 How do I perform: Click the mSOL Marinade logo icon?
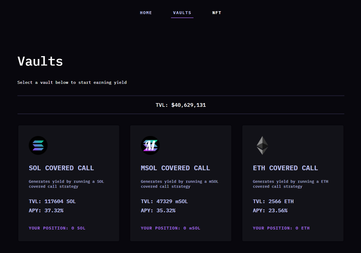click(x=150, y=145)
